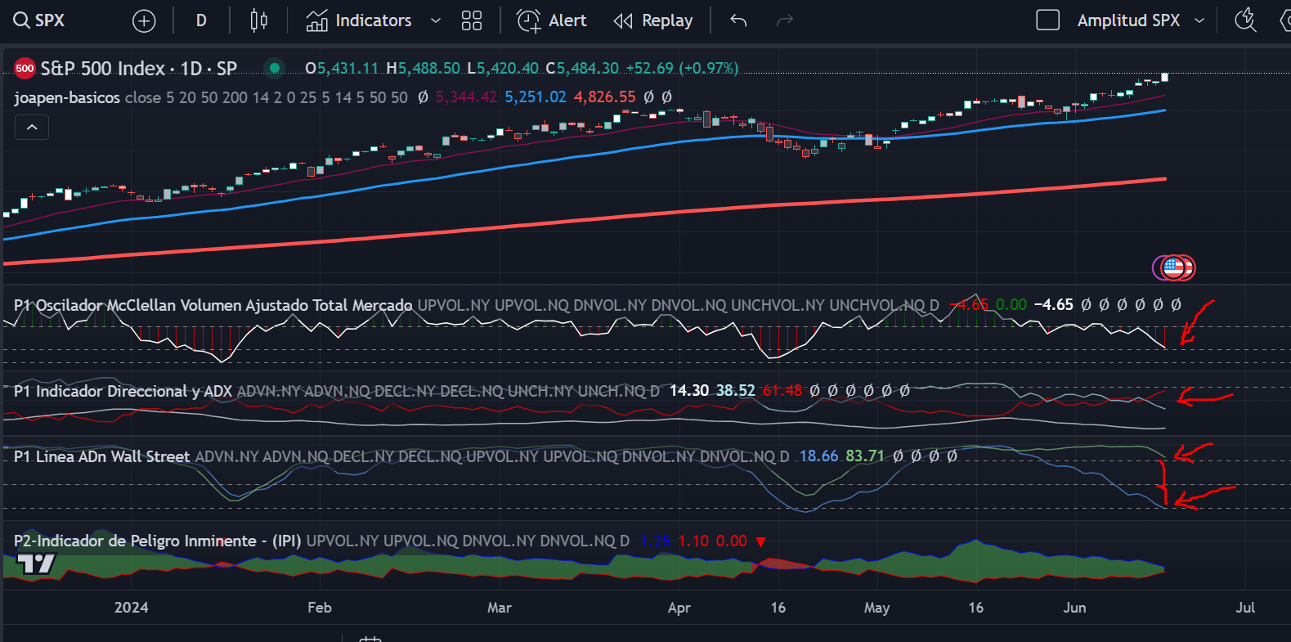Select P1 Linea ADn Wall Street title

(102, 456)
